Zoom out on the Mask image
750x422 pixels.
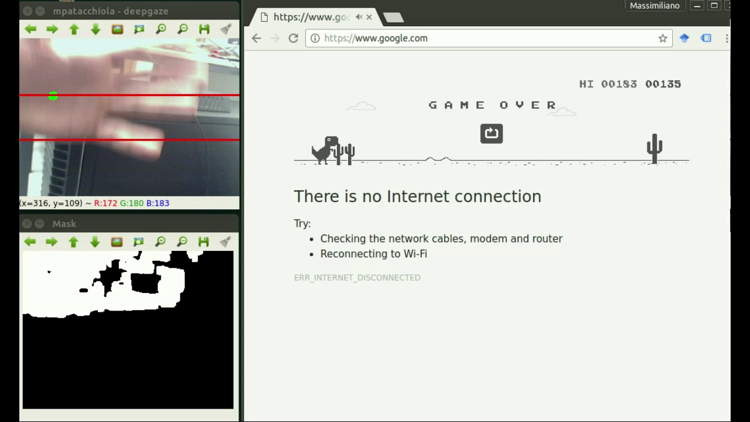182,241
